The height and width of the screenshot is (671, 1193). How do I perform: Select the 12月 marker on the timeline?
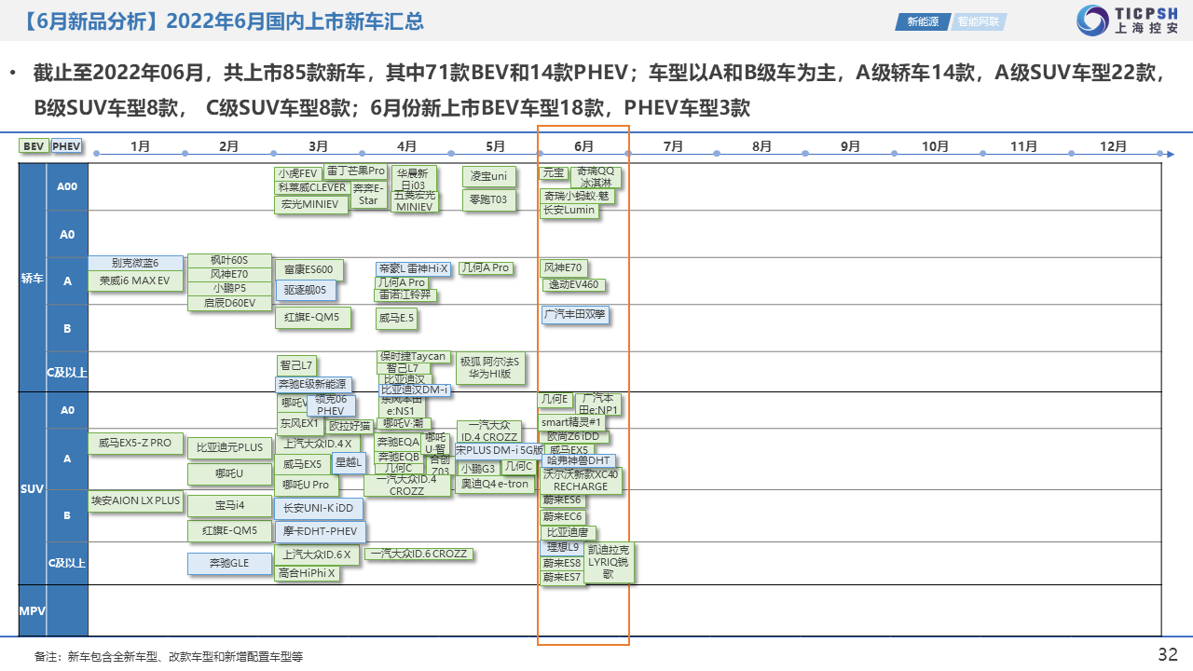click(x=1113, y=146)
